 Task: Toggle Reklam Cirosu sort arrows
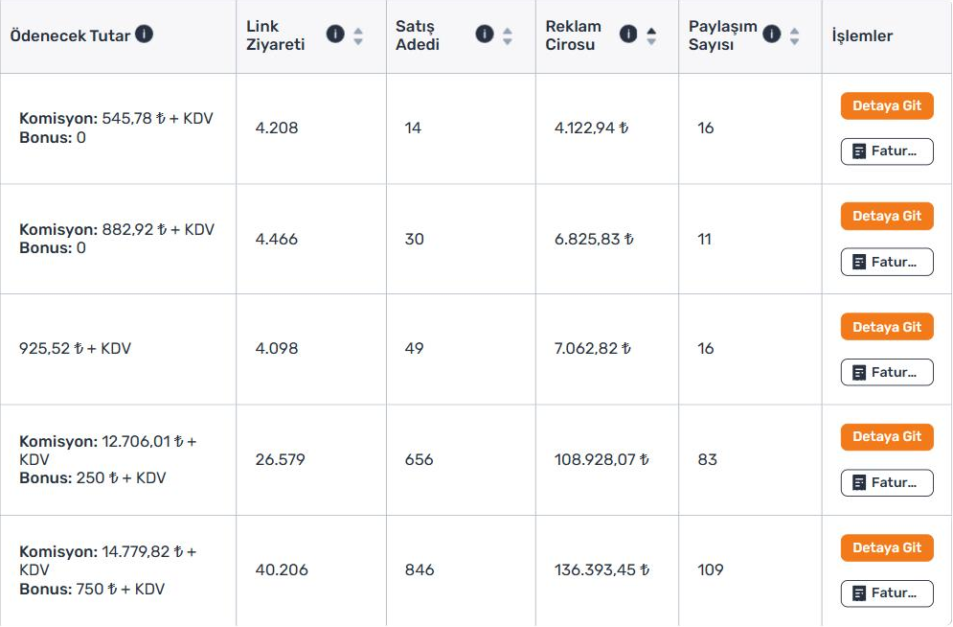[x=651, y=35]
